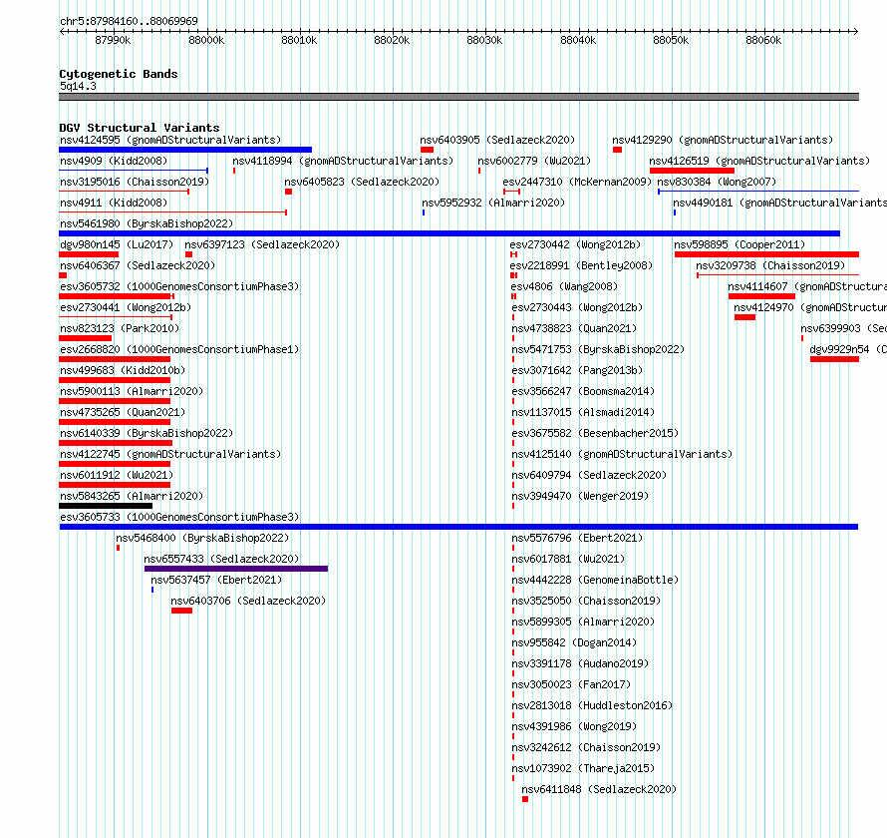
Task: Open nsv823123 (Park2010) variant
Action: coord(120,328)
